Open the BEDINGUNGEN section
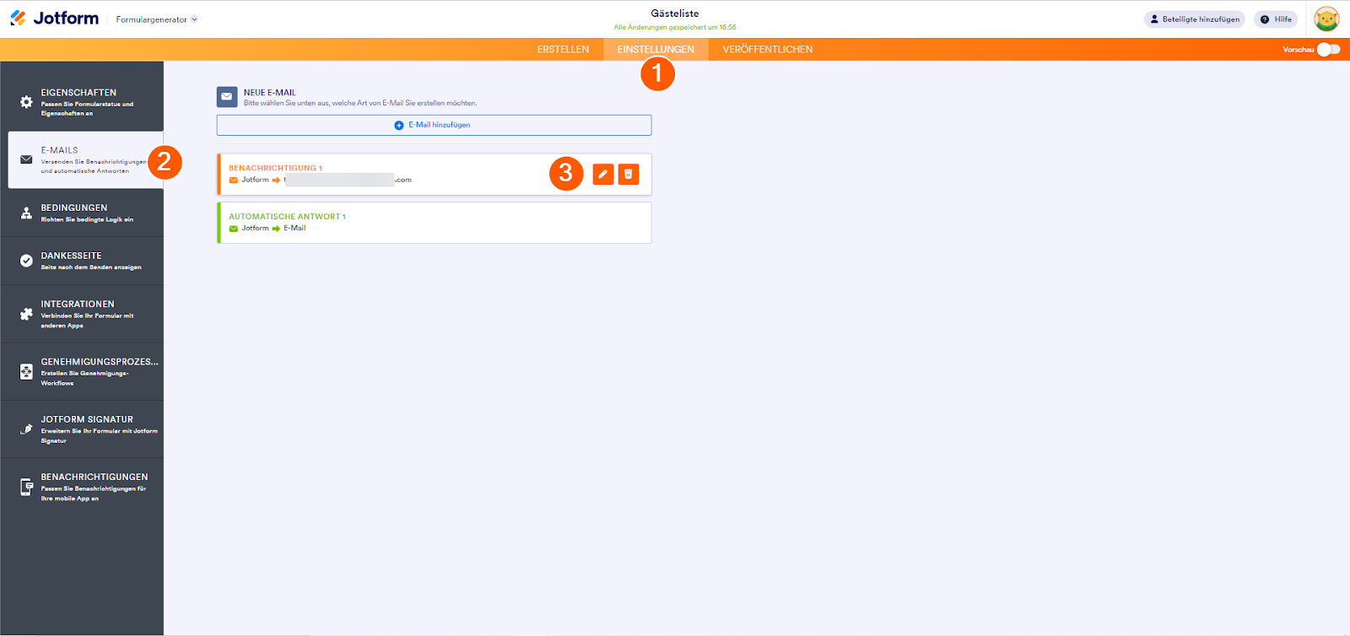 [82, 213]
